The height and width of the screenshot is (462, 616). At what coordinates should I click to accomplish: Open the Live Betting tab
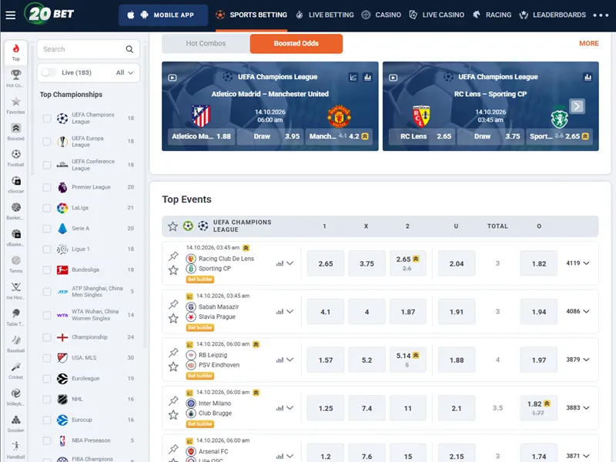click(324, 15)
